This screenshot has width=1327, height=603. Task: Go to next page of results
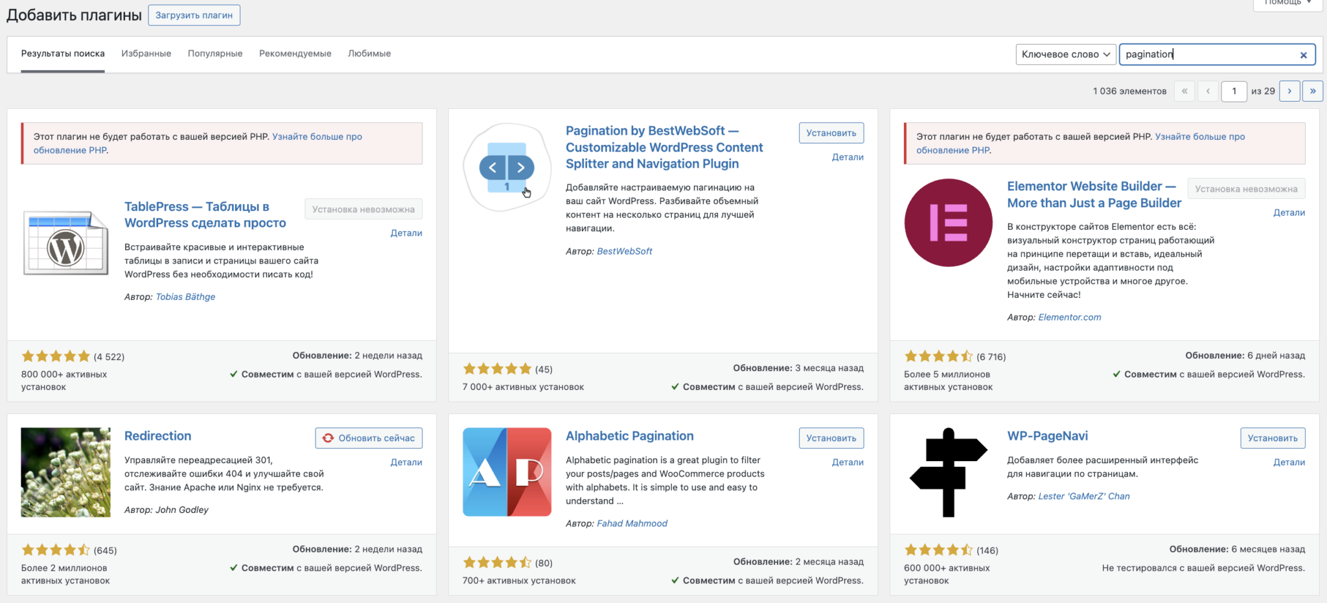(1289, 91)
